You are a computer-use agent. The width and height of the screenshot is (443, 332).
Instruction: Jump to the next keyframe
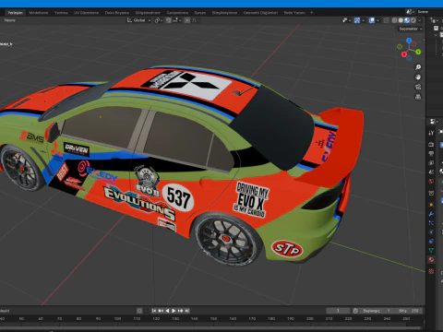180,311
